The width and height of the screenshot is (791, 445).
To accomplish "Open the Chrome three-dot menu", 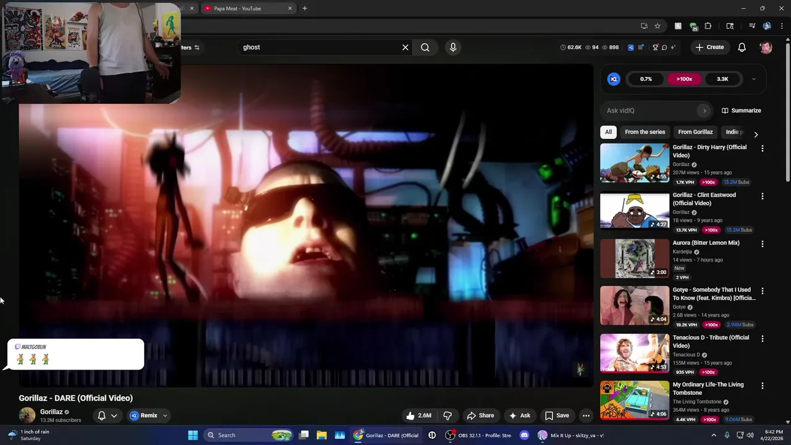I will (x=782, y=26).
